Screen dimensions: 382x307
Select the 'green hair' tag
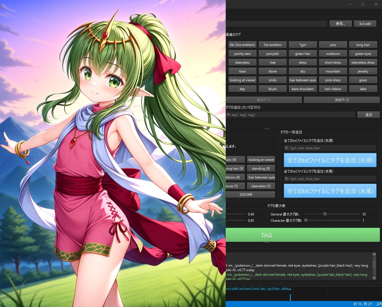click(303, 54)
